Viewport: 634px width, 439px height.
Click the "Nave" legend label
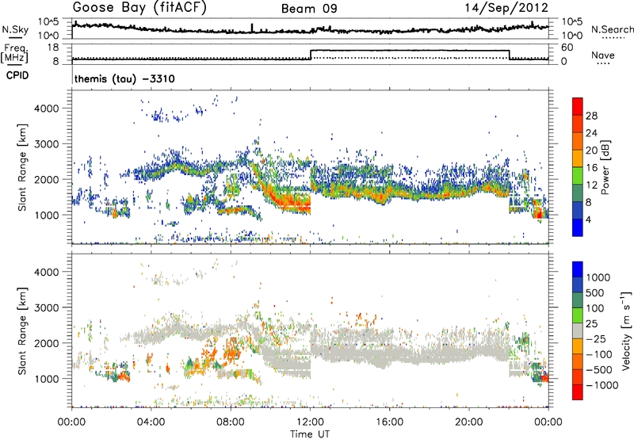pyautogui.click(x=603, y=55)
